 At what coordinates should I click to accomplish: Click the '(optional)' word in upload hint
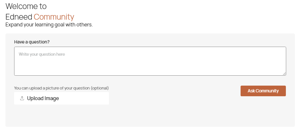(x=100, y=88)
